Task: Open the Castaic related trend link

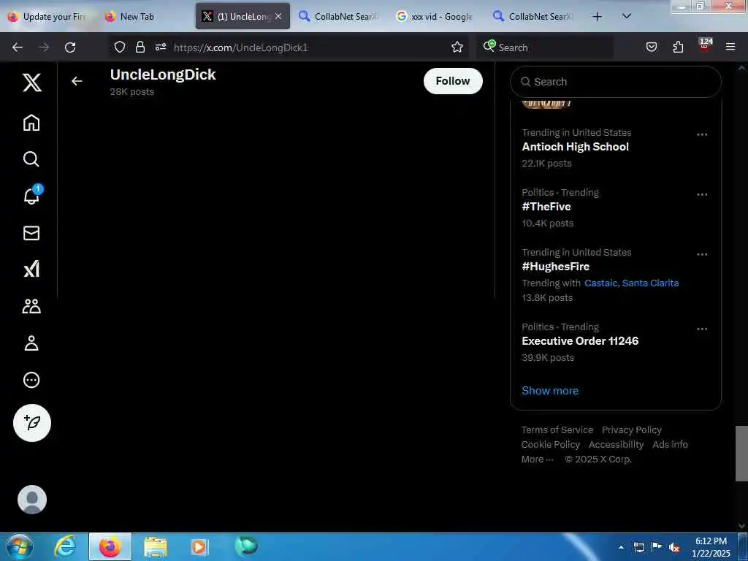Action: [601, 283]
